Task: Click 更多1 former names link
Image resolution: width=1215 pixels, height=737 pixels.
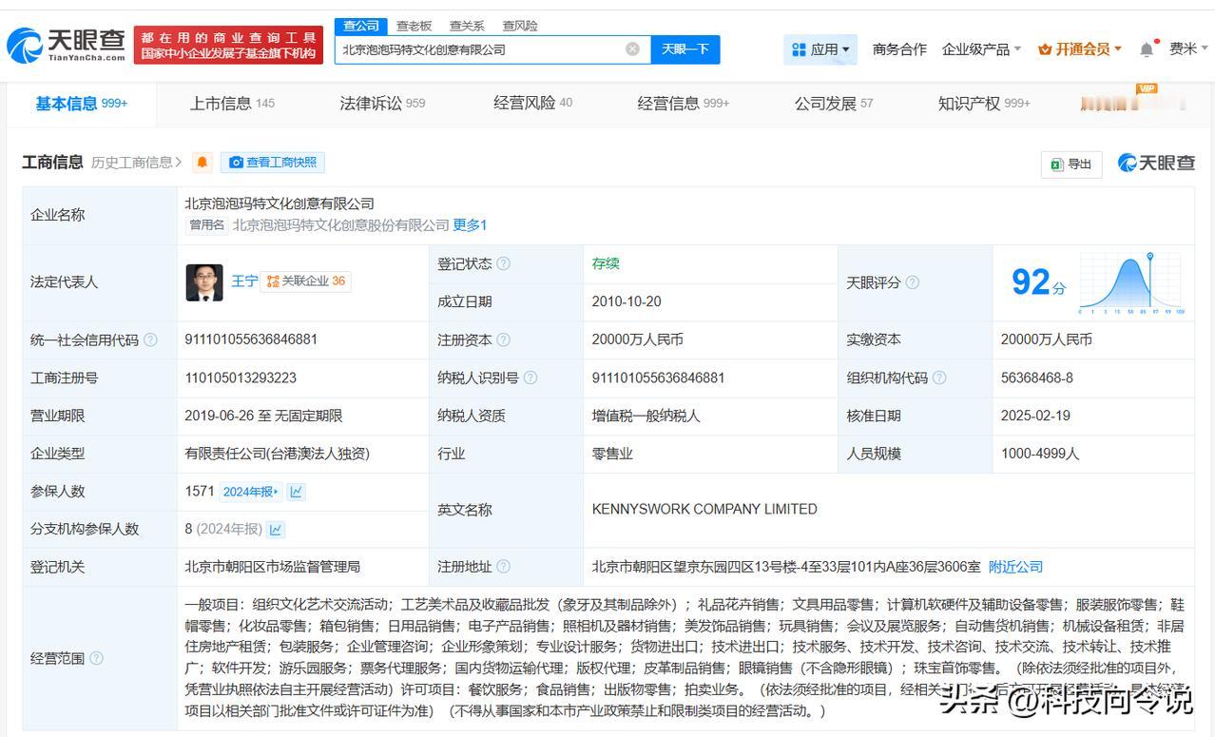Action: click(470, 225)
